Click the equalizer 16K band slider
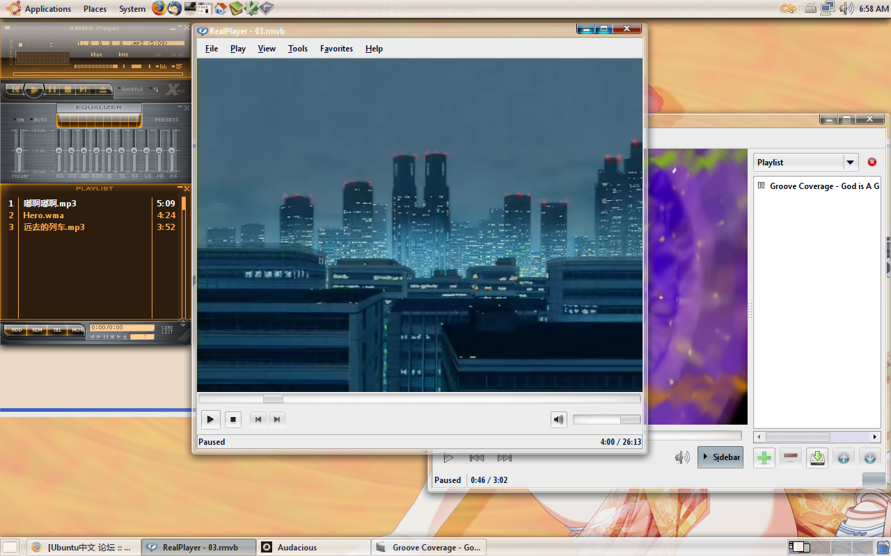This screenshot has height=556, width=891. pos(172,151)
